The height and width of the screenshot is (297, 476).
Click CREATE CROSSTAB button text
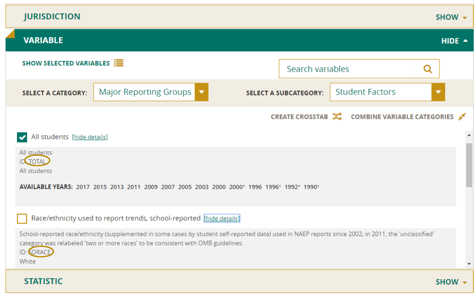point(299,116)
